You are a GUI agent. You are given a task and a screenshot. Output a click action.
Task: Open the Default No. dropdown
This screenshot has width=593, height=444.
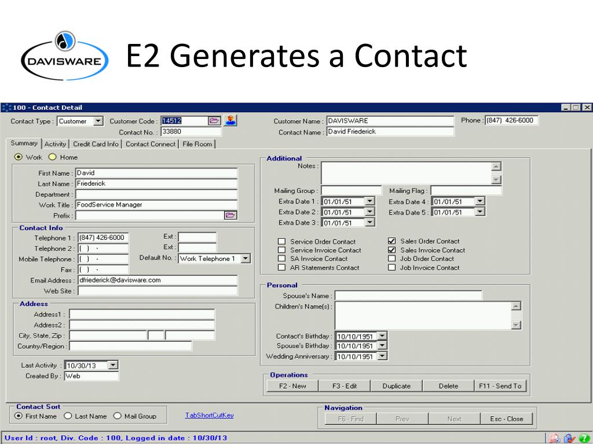coord(246,258)
